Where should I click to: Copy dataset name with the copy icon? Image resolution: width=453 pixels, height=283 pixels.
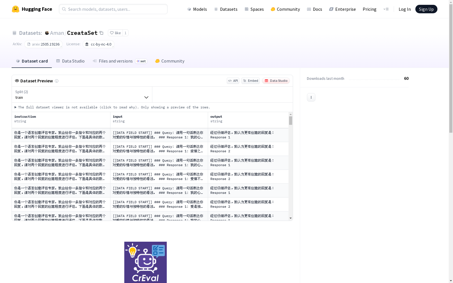(x=101, y=33)
